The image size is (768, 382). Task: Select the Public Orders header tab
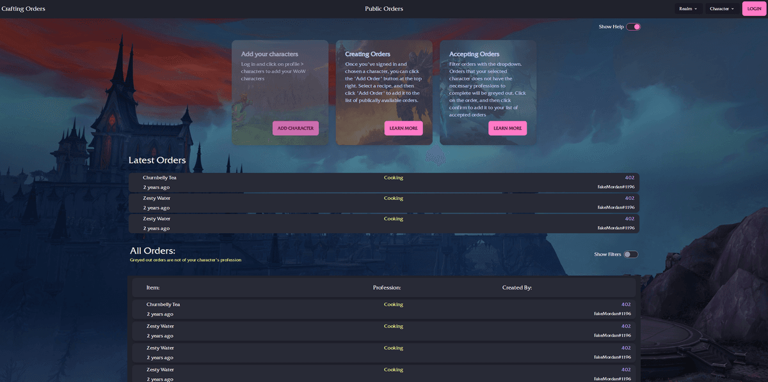coord(384,9)
